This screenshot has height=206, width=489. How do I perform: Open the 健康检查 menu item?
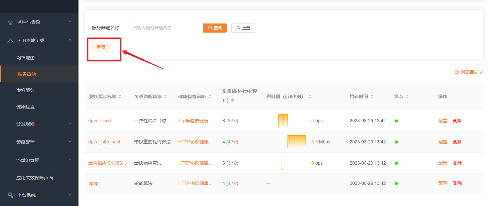pyautogui.click(x=26, y=107)
